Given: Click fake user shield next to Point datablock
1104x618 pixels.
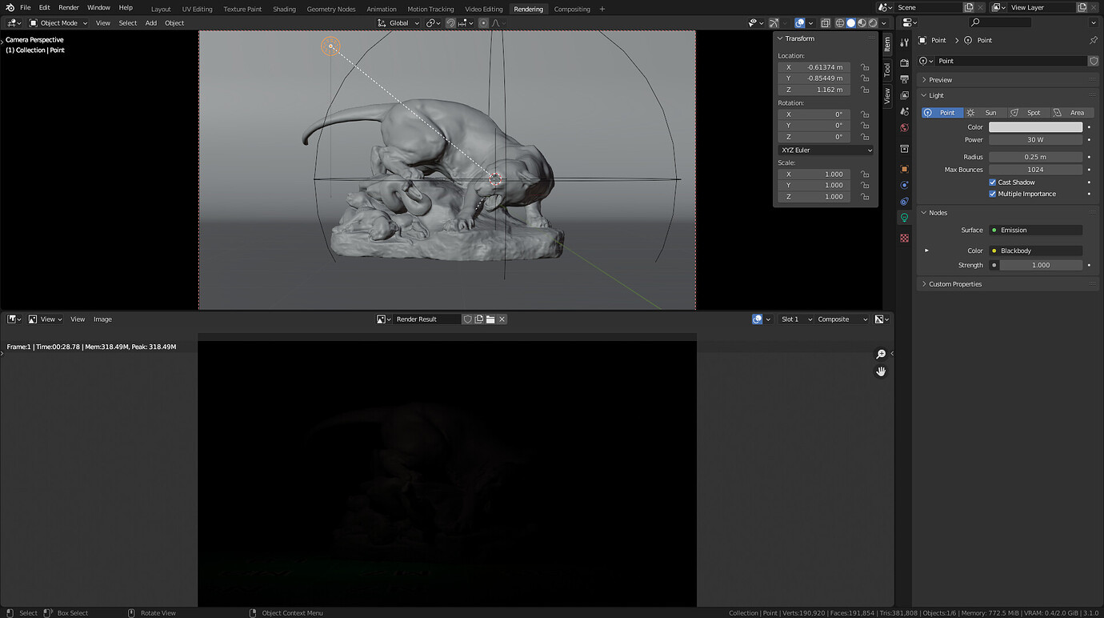Looking at the screenshot, I should coord(1094,61).
